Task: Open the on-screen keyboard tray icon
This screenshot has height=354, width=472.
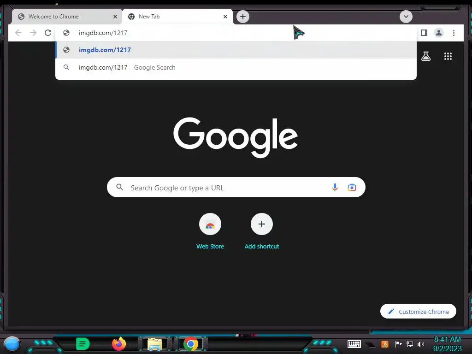Action: 354,344
